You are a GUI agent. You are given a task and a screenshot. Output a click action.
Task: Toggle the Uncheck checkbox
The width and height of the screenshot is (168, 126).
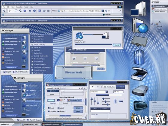(x=49, y=111)
